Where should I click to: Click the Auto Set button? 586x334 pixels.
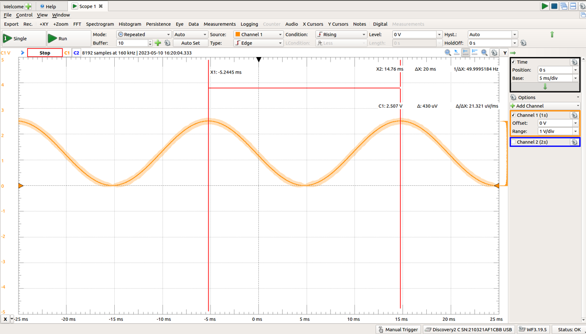coord(190,43)
